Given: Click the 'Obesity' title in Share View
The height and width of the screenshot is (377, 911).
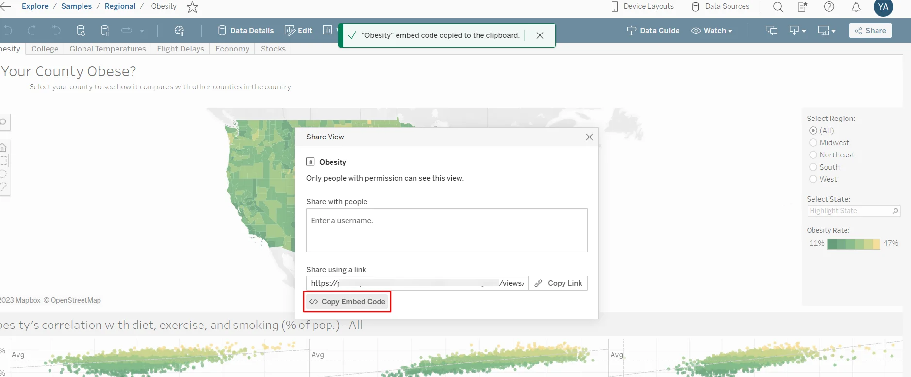Looking at the screenshot, I should pos(332,162).
